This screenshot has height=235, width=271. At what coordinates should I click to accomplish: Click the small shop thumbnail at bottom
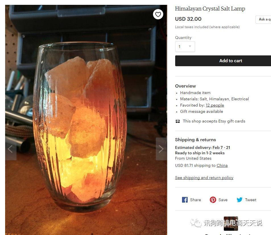[x=231, y=224]
